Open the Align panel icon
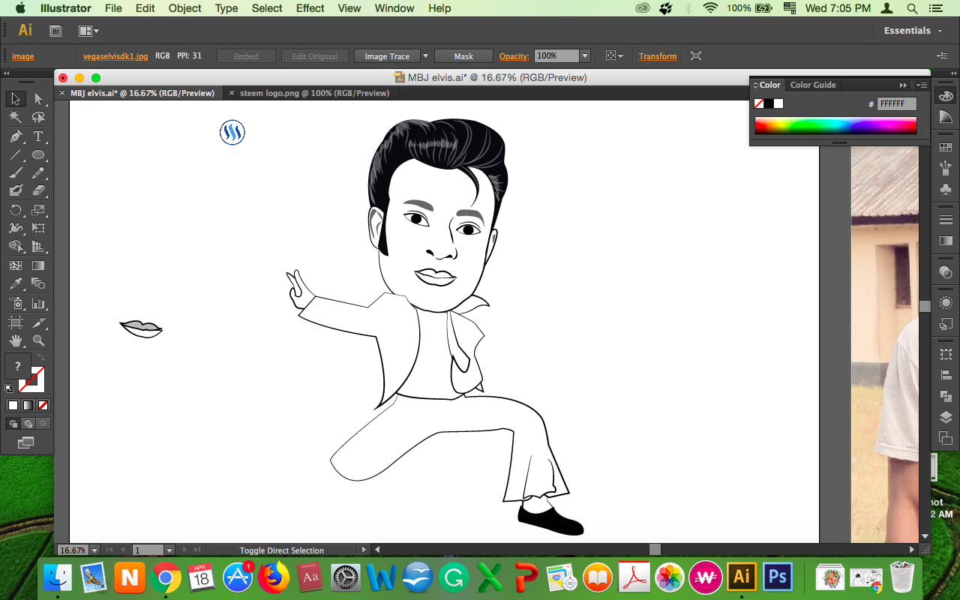Screen dimensions: 960x600 tap(946, 375)
